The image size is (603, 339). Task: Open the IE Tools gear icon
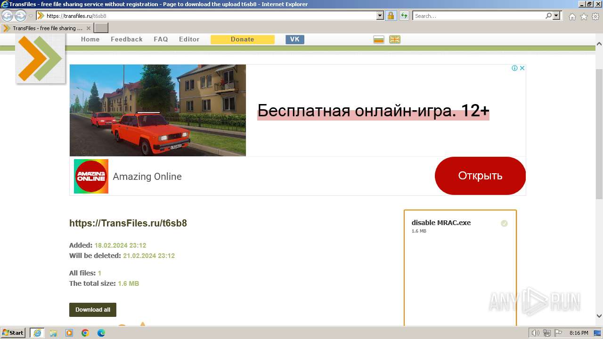595,16
